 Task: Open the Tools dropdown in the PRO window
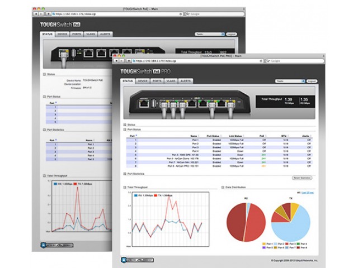coord(290,81)
